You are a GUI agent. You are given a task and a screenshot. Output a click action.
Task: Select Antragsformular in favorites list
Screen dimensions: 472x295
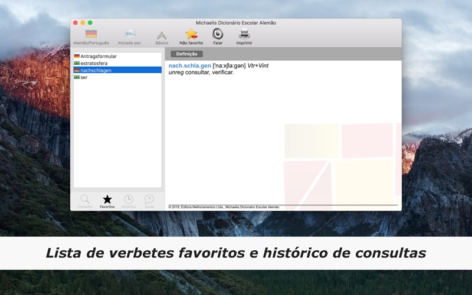tap(117, 56)
